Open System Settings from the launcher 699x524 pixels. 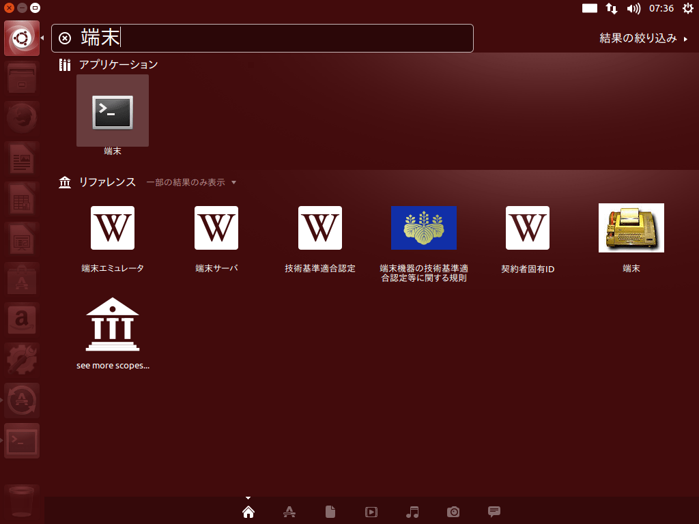(21, 360)
